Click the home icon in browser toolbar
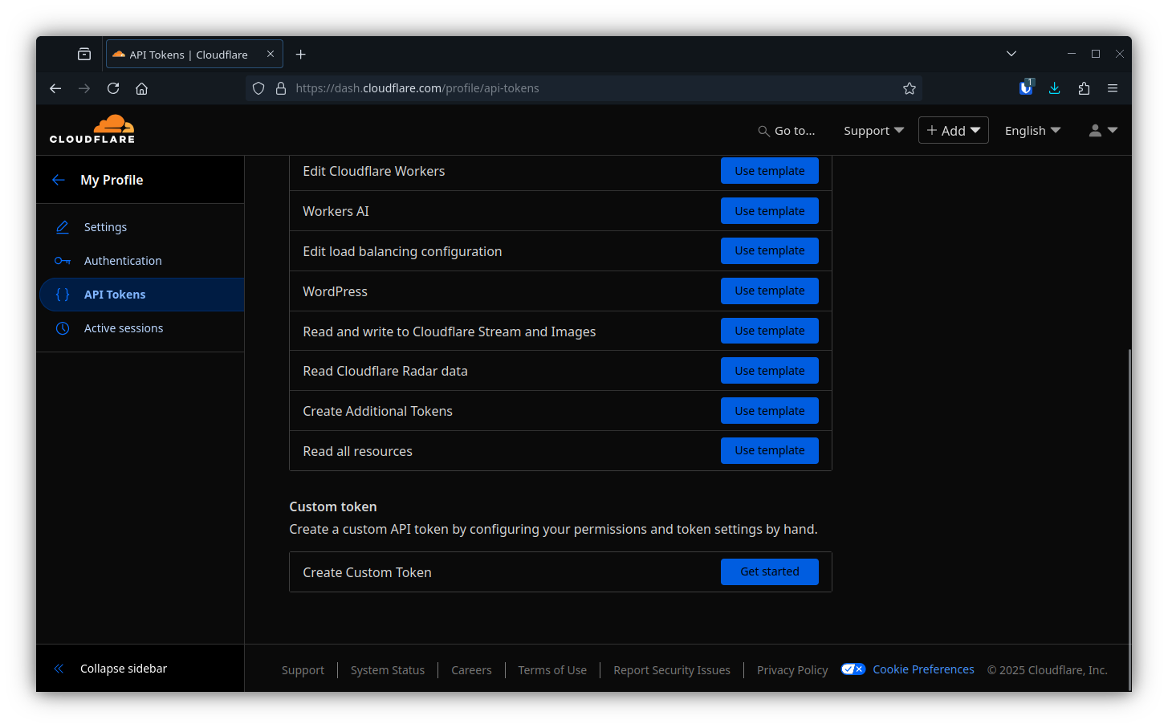 pyautogui.click(x=142, y=88)
